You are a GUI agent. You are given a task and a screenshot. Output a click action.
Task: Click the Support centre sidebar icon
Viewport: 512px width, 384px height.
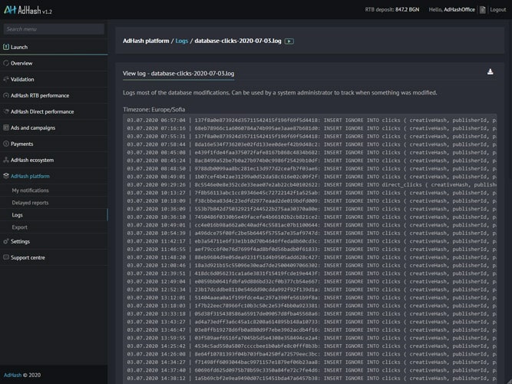(x=6, y=257)
